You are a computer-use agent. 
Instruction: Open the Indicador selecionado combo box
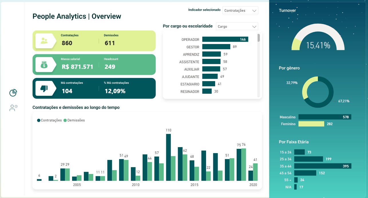click(240, 10)
